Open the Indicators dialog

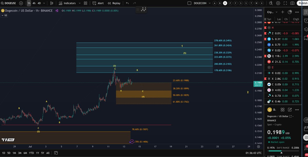coord(67,3)
